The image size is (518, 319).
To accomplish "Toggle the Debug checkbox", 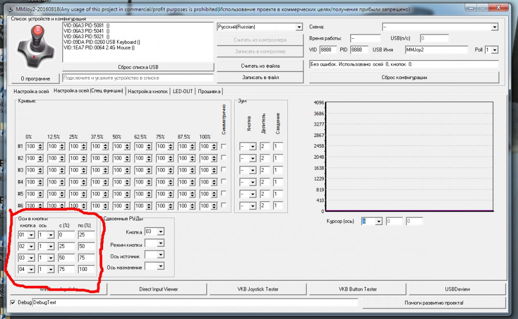I will point(13,302).
